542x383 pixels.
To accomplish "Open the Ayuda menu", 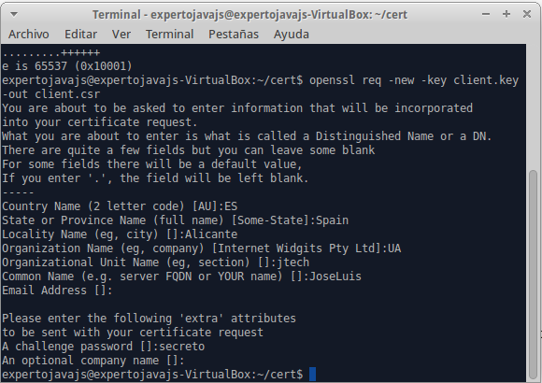I will 292,35.
